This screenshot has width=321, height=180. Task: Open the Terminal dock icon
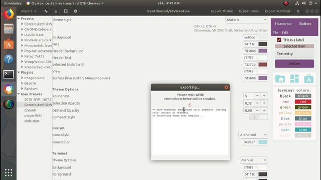(x=9, y=74)
